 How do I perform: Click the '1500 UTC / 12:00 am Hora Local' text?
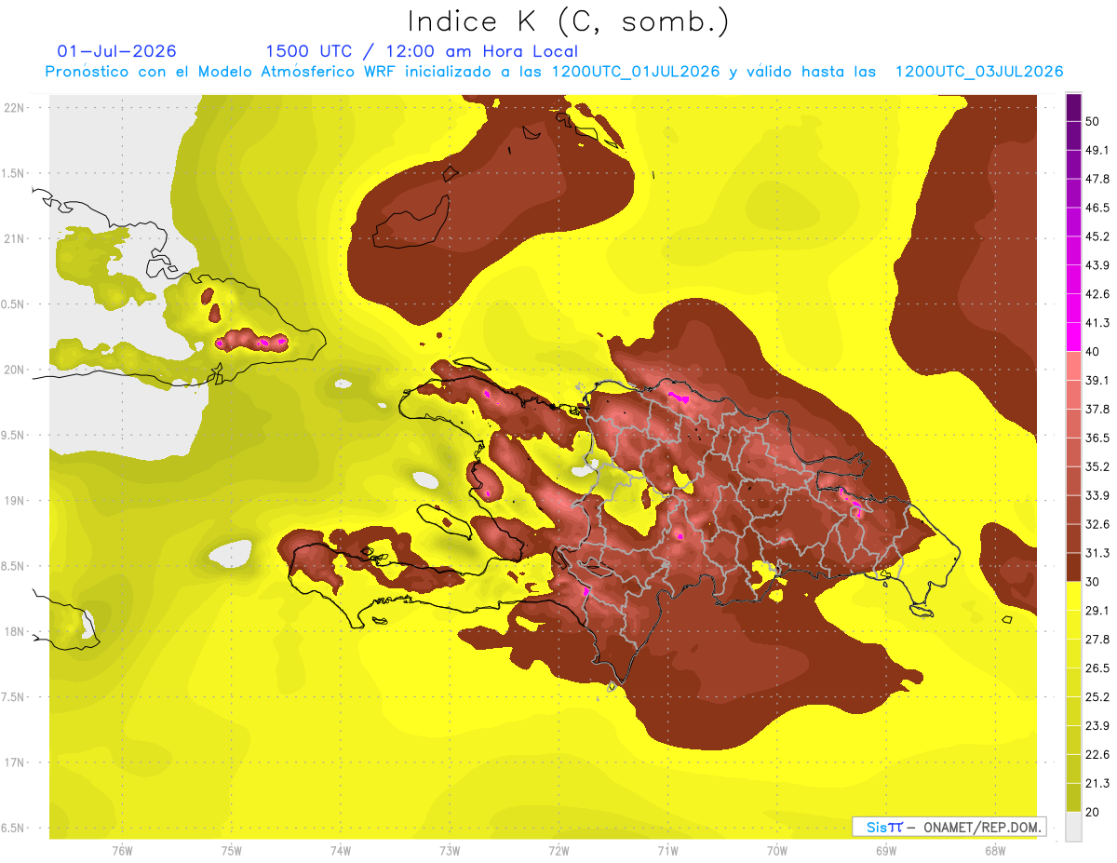click(422, 51)
